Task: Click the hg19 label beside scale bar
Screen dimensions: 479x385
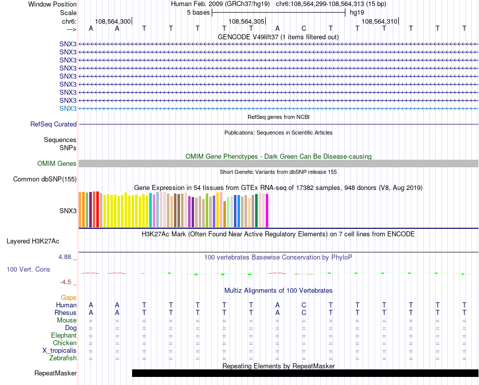Action: click(x=357, y=13)
